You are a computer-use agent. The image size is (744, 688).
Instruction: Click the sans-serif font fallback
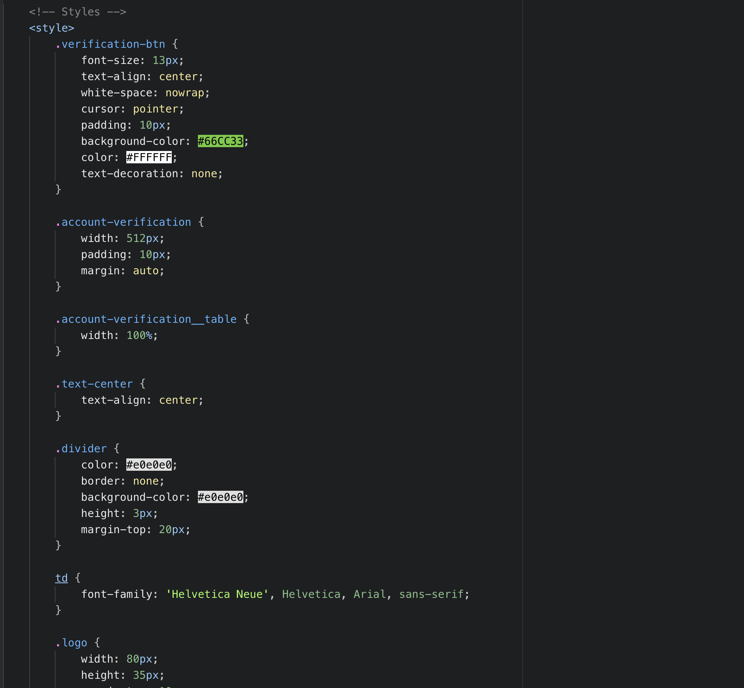coord(431,594)
